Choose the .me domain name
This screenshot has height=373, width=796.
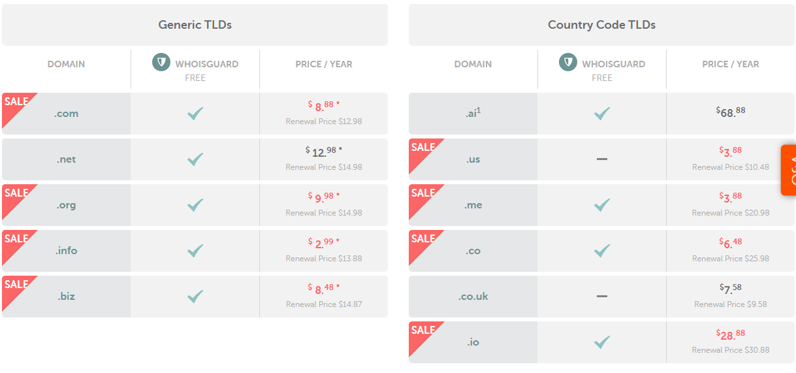point(473,205)
